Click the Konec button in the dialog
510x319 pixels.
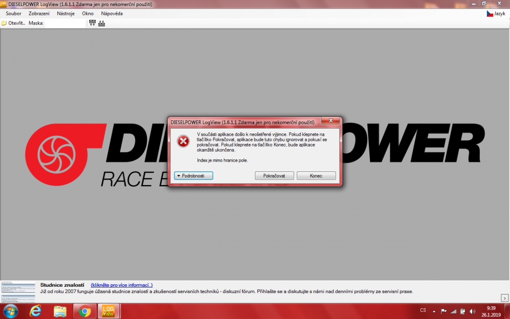tap(316, 176)
